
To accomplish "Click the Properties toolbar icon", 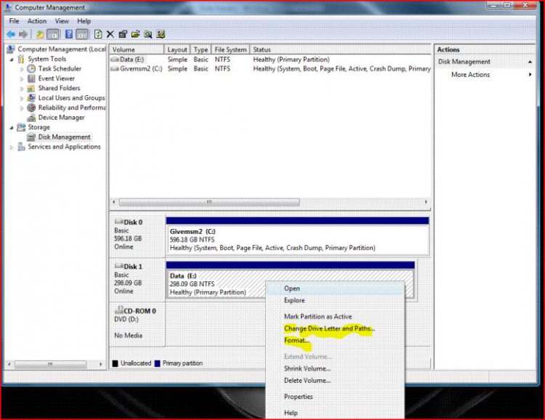I will pyautogui.click(x=123, y=34).
